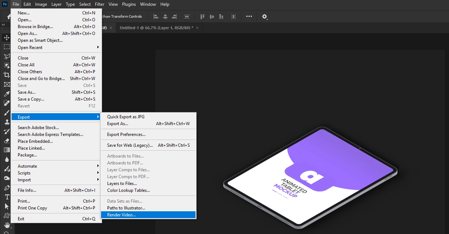Click the align vertical centers icon
The height and width of the screenshot is (234, 449).
coord(212,16)
